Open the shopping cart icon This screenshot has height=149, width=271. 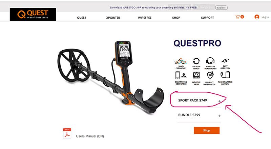click(237, 17)
